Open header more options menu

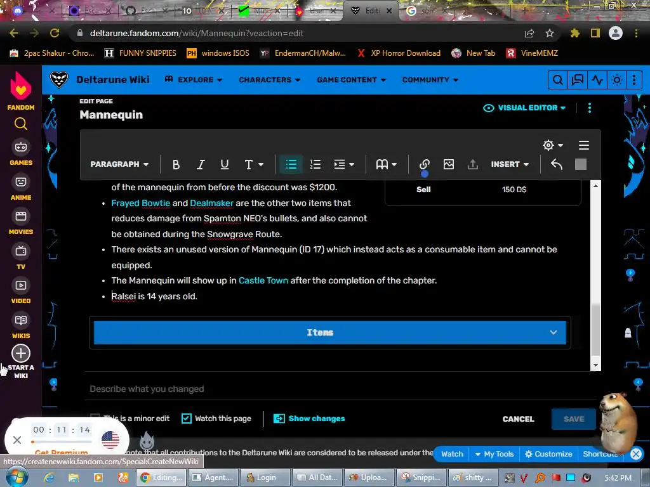[634, 79]
